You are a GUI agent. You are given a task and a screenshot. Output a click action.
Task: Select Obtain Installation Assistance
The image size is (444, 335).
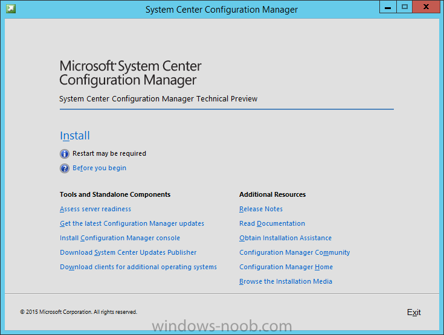[285, 238]
